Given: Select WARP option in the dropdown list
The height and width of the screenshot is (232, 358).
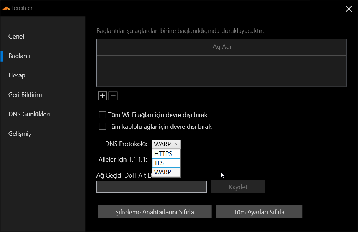Looking at the screenshot, I should (x=166, y=172).
